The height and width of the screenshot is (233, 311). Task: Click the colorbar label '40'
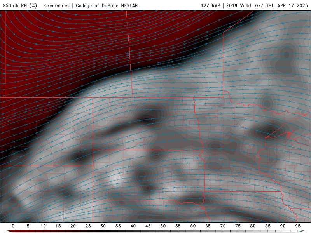coord(133,226)
